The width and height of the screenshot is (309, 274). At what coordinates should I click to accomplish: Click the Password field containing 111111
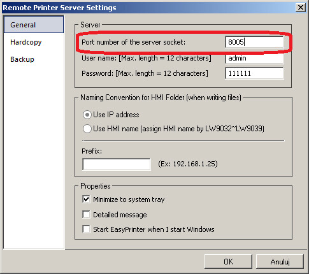tap(254, 73)
